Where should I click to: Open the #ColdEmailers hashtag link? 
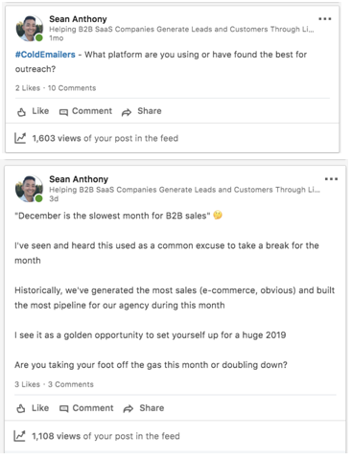pos(45,55)
